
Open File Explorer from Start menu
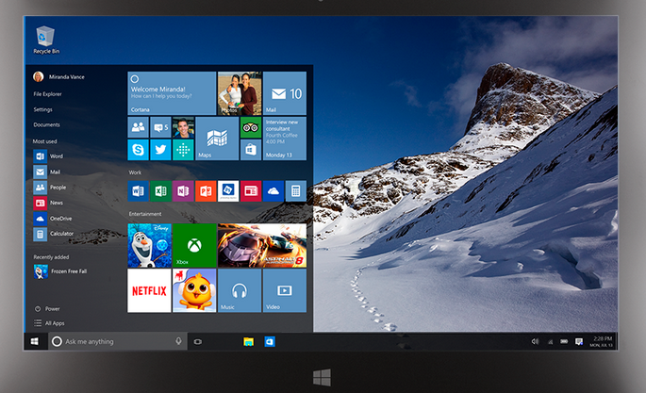coord(47,94)
